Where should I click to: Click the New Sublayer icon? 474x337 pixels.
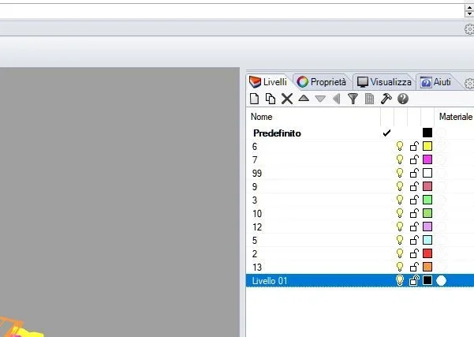pyautogui.click(x=271, y=99)
